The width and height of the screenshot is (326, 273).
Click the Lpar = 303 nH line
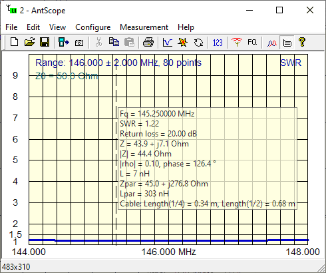click(144, 194)
